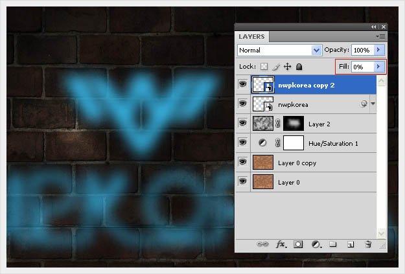
Task: Click the Link layers icon
Action: pyautogui.click(x=262, y=244)
